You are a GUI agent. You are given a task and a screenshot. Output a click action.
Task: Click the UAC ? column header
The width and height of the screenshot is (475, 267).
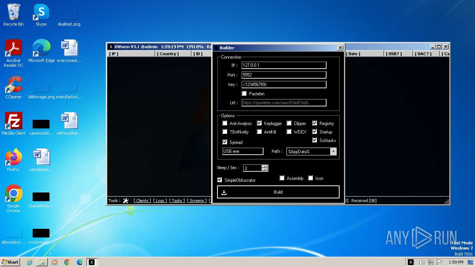pos(426,54)
